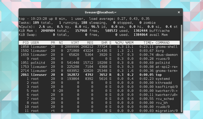Click the 1384064 avail Mem value
The height and width of the screenshot is (119, 203).
coord(141,35)
